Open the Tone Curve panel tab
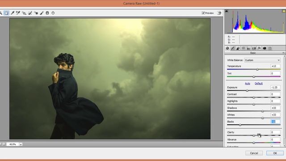This screenshot has height=161, width=286. pyautogui.click(x=233, y=48)
